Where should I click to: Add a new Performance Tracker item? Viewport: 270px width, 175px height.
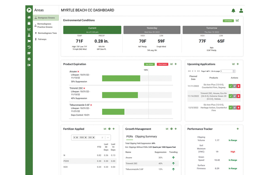click(x=238, y=129)
